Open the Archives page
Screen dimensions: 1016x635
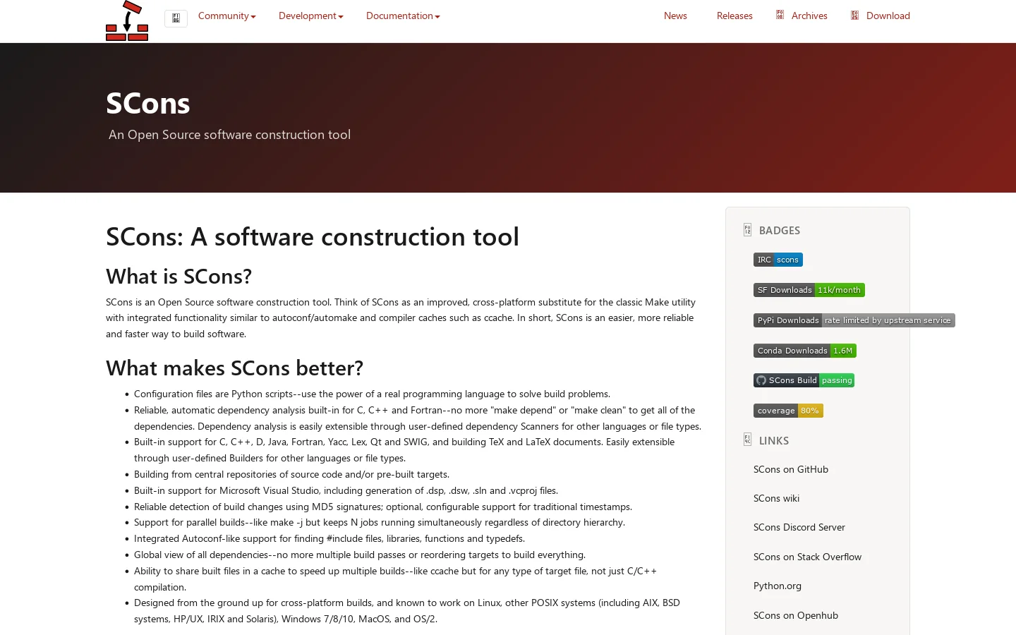tap(809, 16)
